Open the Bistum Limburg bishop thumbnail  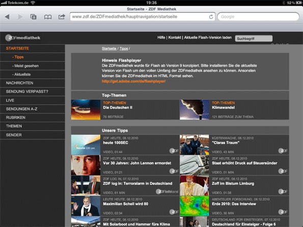[195, 186]
